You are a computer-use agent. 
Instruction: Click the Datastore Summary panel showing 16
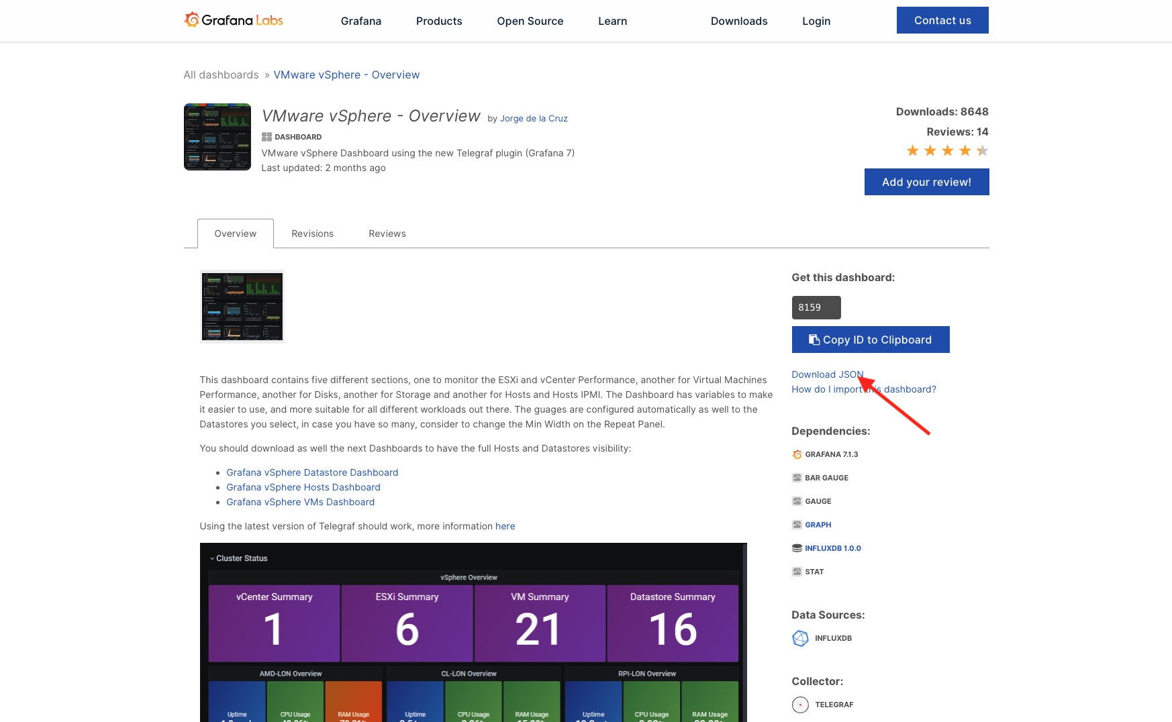pyautogui.click(x=673, y=623)
